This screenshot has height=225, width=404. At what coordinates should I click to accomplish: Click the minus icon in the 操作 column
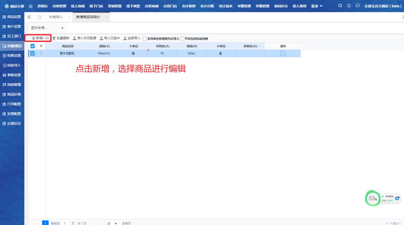pyautogui.click(x=282, y=53)
